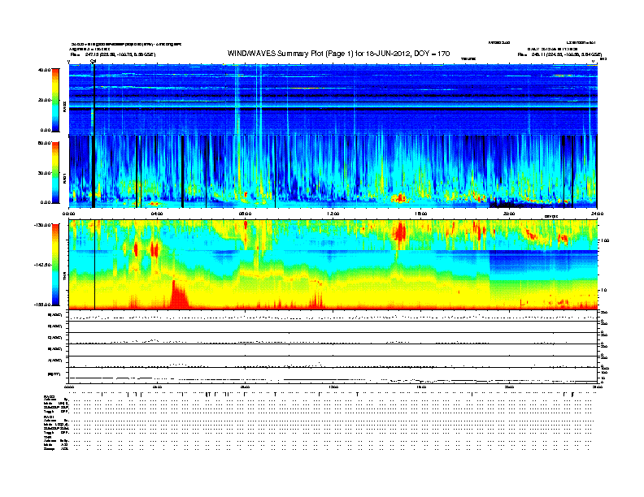Click the 20.00 label on RAD2 scale
This screenshot has width=644, height=497.
pos(44,100)
